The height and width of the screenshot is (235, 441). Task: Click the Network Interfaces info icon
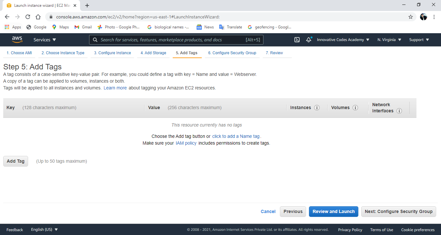pyautogui.click(x=399, y=111)
